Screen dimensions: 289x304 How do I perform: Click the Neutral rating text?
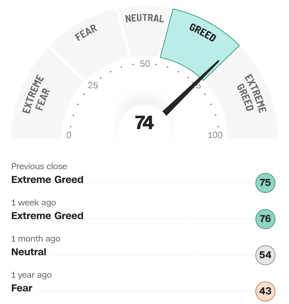point(29,252)
